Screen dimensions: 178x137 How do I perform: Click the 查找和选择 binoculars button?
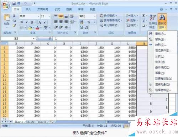(x=162, y=21)
